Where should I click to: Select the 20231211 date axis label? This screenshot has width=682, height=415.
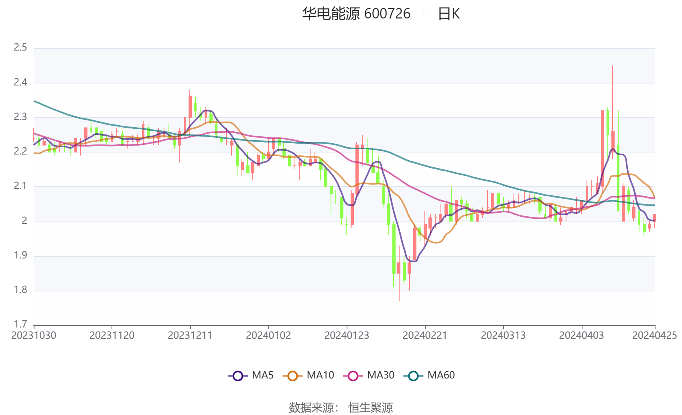point(190,336)
